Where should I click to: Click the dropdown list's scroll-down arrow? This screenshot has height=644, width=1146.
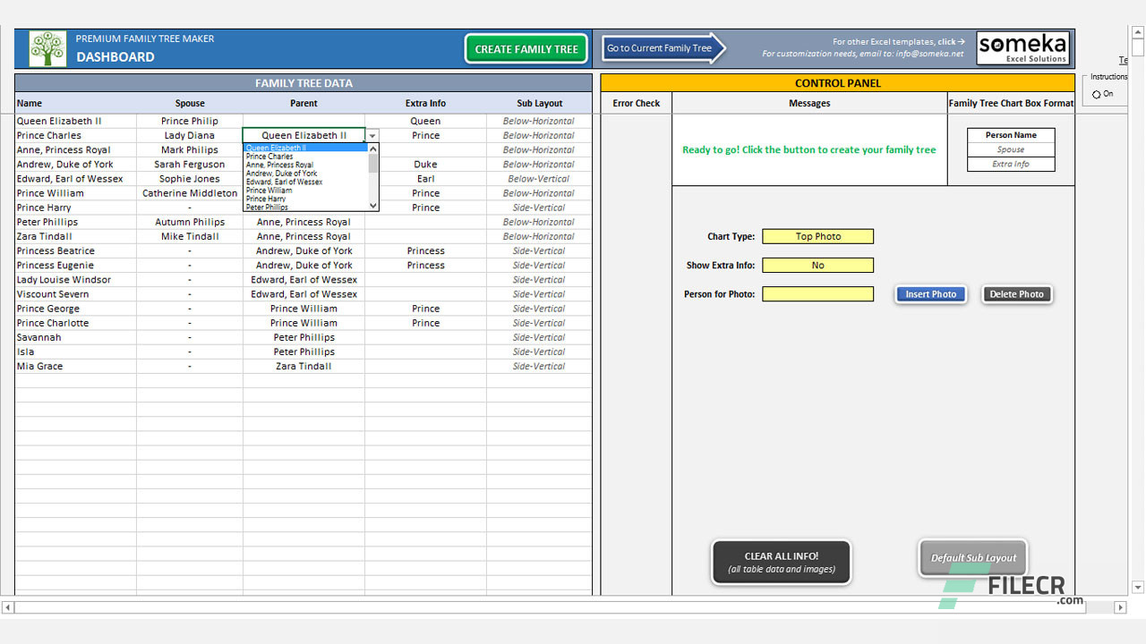click(373, 206)
